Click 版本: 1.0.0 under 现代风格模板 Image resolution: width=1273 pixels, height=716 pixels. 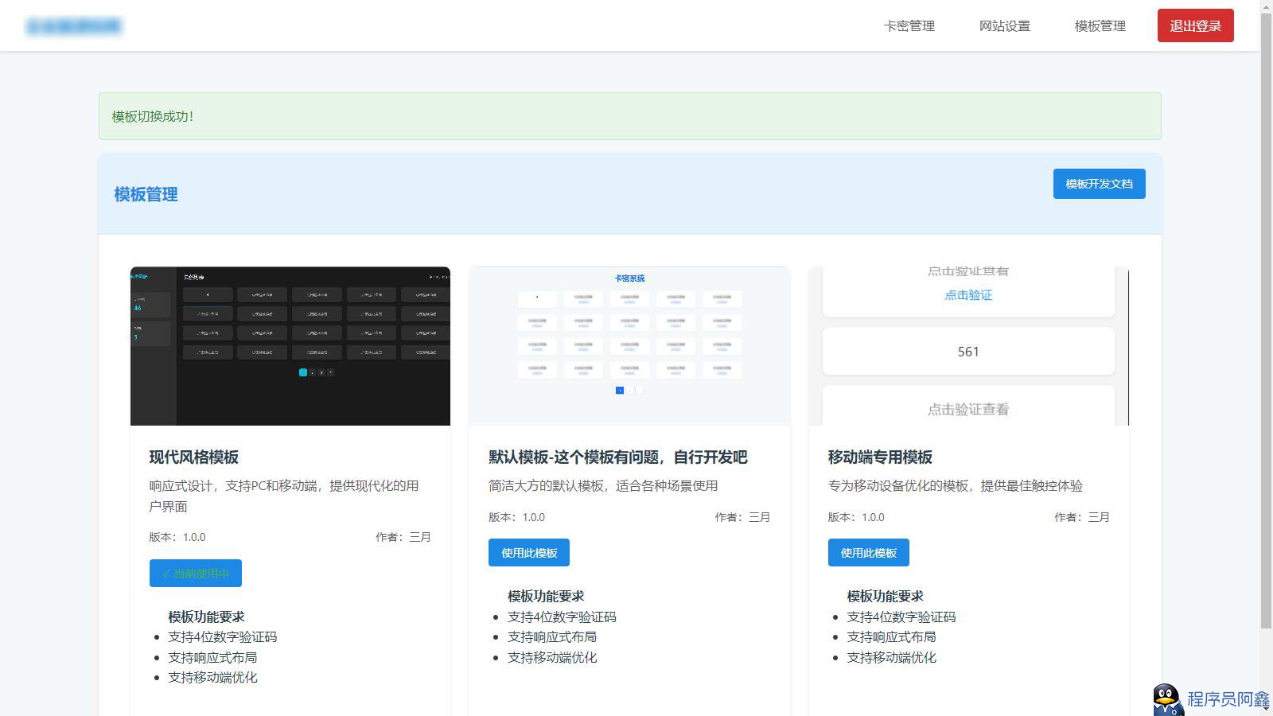tap(177, 537)
